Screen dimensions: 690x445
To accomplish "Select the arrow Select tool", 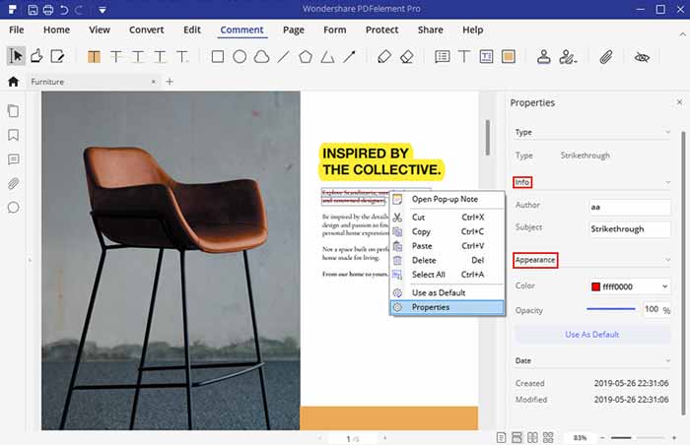I will tap(17, 56).
